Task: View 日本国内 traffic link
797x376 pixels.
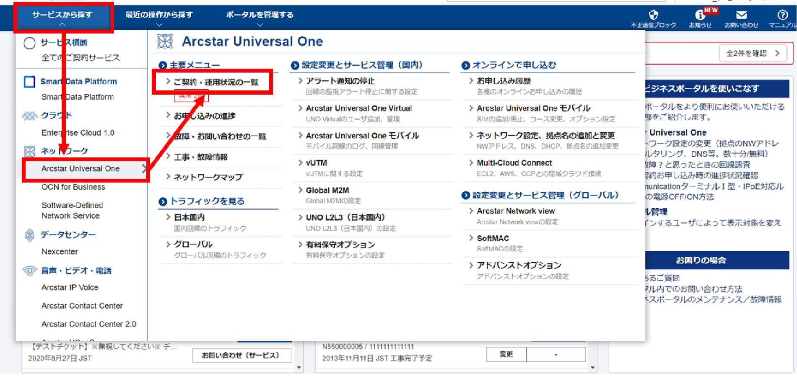Action: coord(190,217)
